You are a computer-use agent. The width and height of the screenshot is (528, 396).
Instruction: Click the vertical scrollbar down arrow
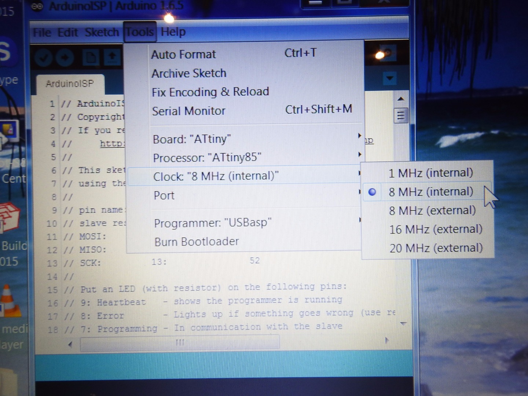click(403, 324)
